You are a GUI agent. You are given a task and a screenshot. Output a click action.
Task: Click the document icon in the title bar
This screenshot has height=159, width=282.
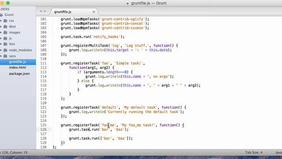point(127,3)
